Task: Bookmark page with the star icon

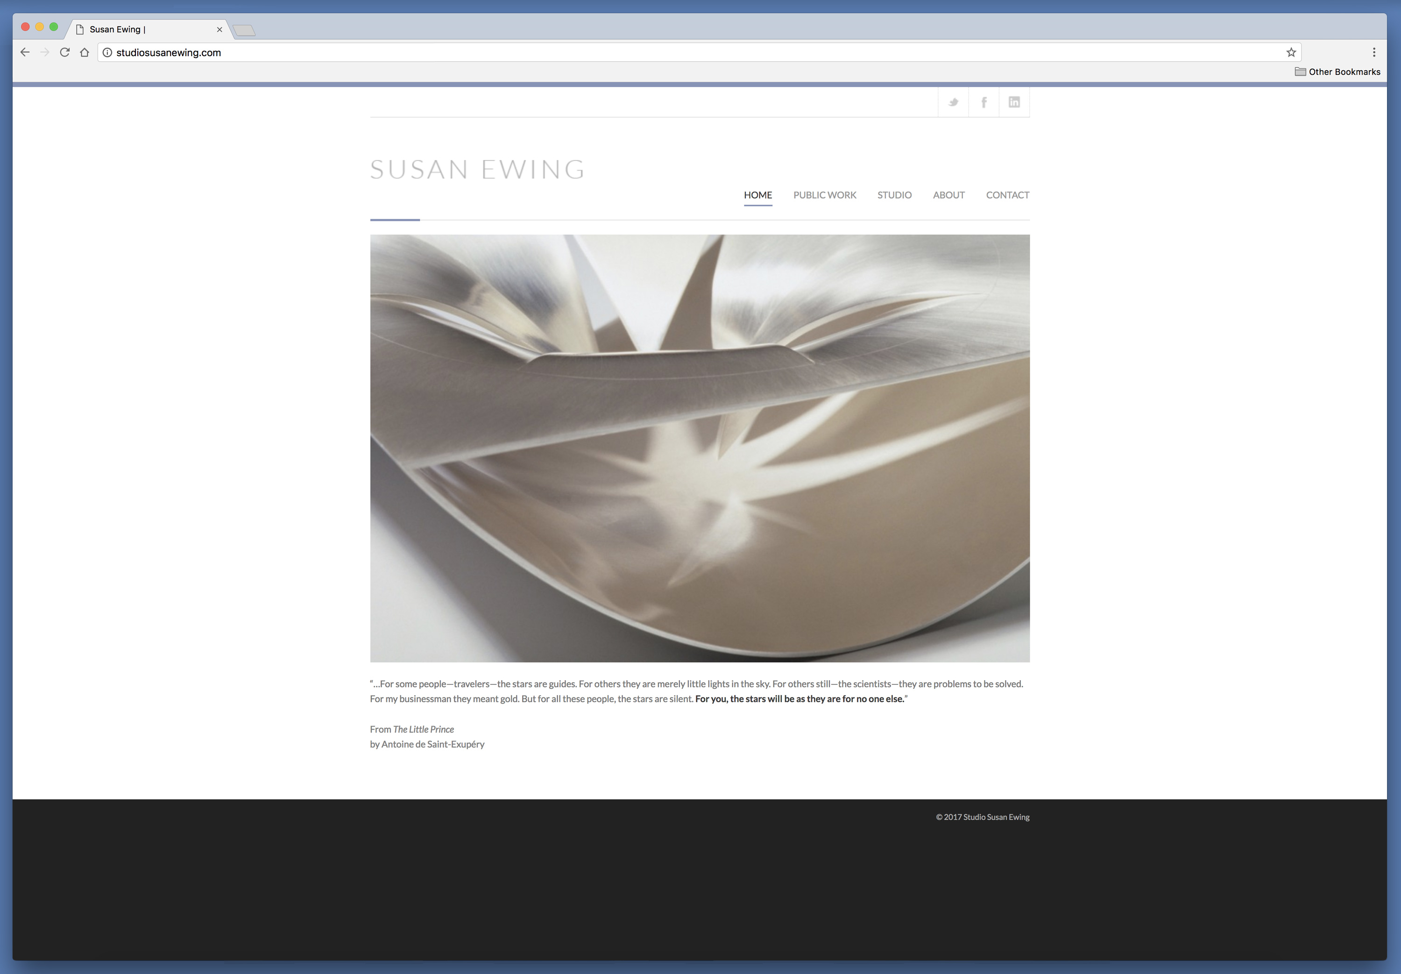Action: pos(1291,52)
